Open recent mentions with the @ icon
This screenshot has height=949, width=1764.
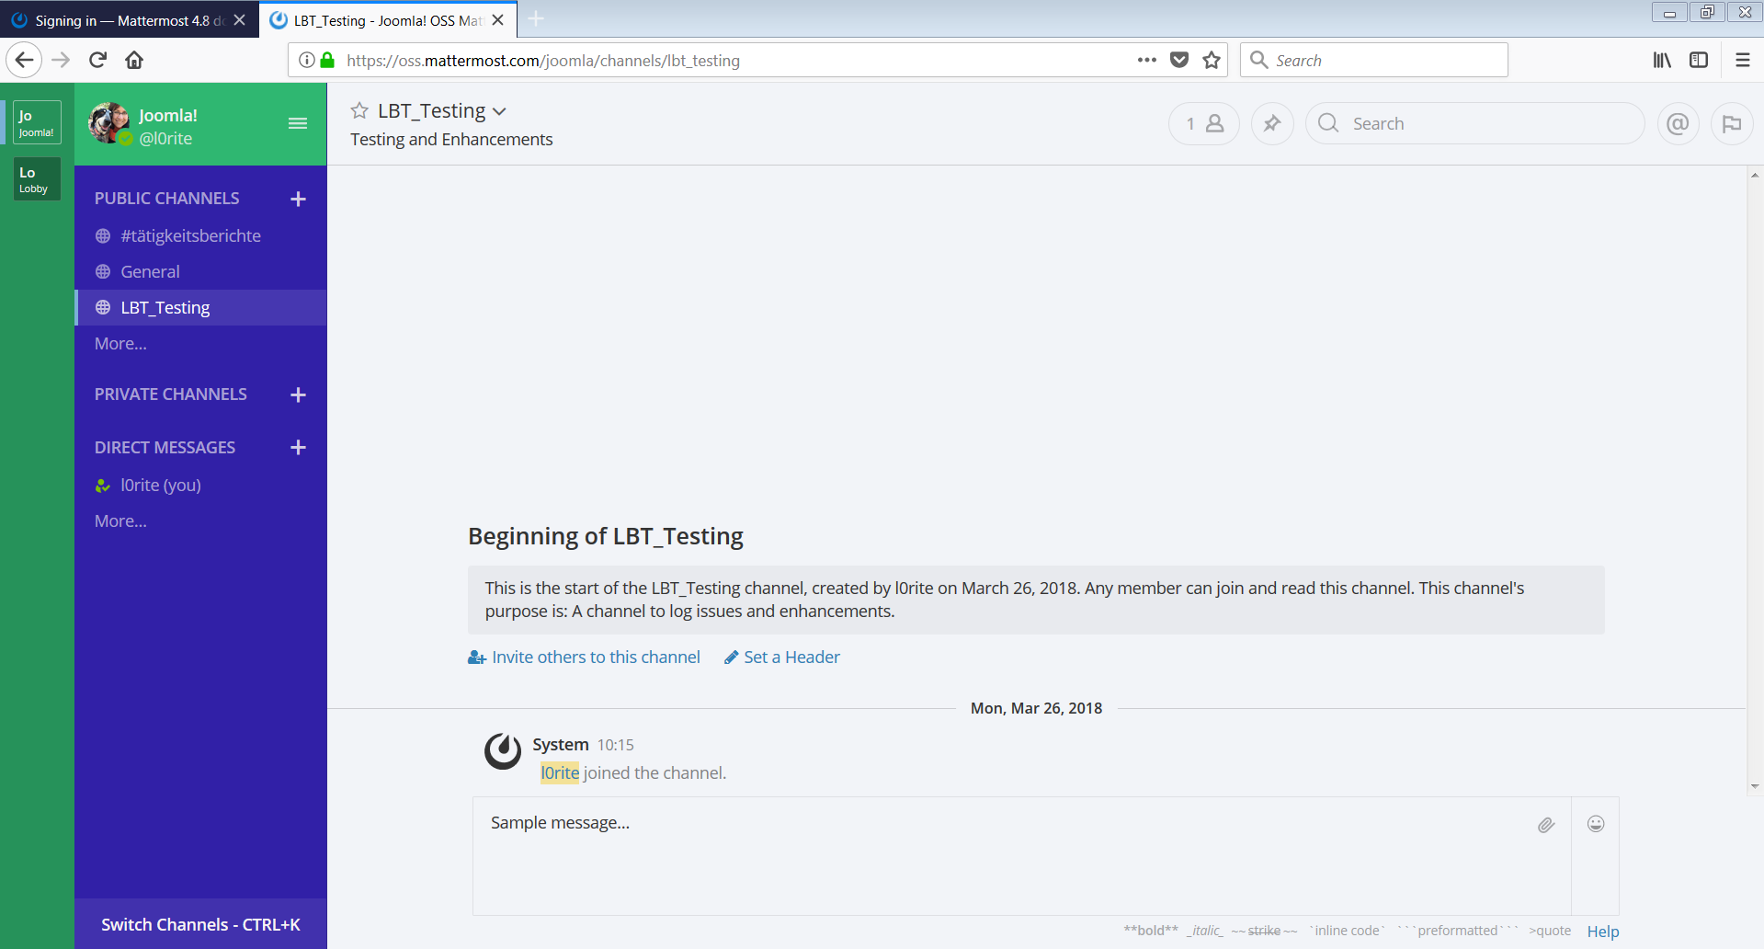pos(1677,123)
